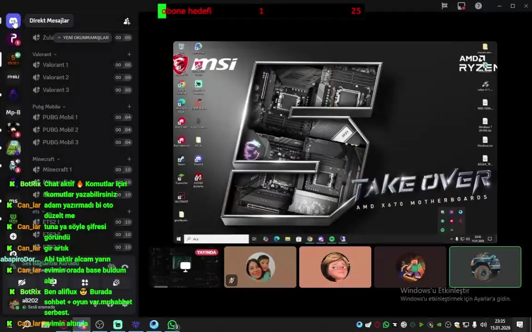Click the share screen icon in voice panel
Image resolution: width=532 pixels, height=332 pixels.
coord(53,282)
